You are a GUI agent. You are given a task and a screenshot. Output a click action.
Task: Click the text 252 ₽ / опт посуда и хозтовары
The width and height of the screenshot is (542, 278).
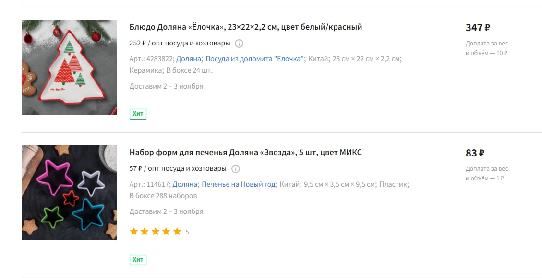[180, 44]
